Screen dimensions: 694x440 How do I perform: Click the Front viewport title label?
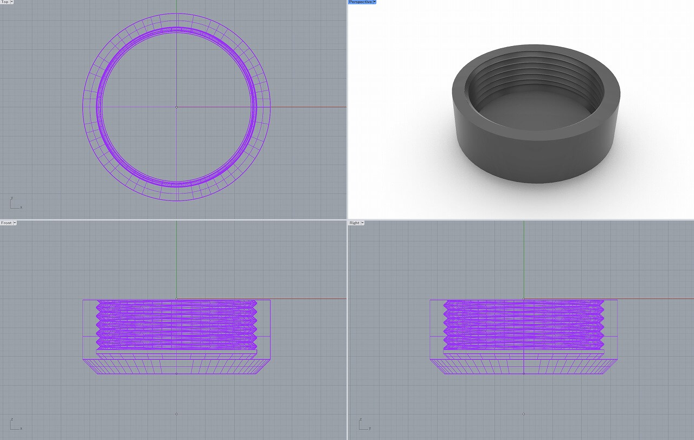tap(7, 223)
